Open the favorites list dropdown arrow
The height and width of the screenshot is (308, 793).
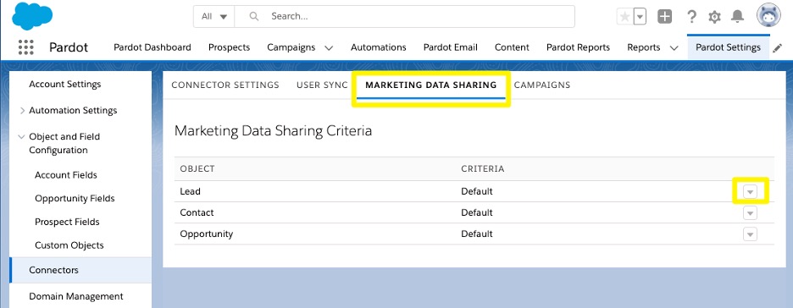[x=640, y=17]
